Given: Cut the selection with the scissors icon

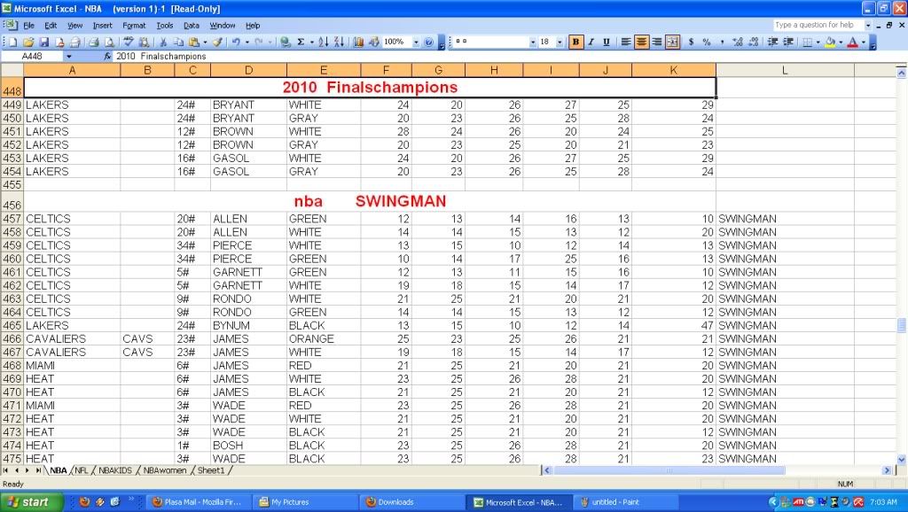Looking at the screenshot, I should [163, 42].
